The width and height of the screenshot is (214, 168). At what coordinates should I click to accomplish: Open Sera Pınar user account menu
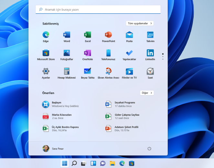[53, 149]
